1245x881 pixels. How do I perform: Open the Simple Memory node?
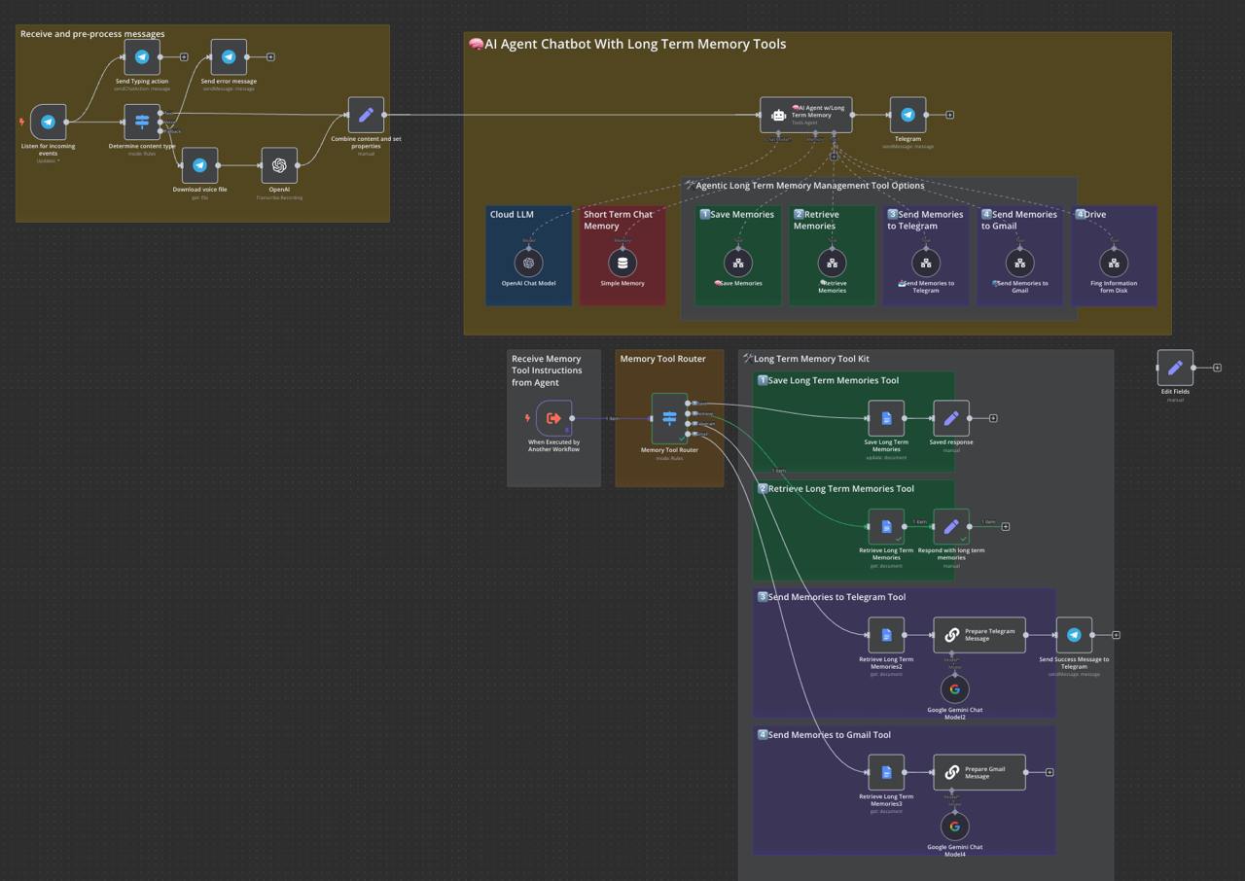[622, 263]
